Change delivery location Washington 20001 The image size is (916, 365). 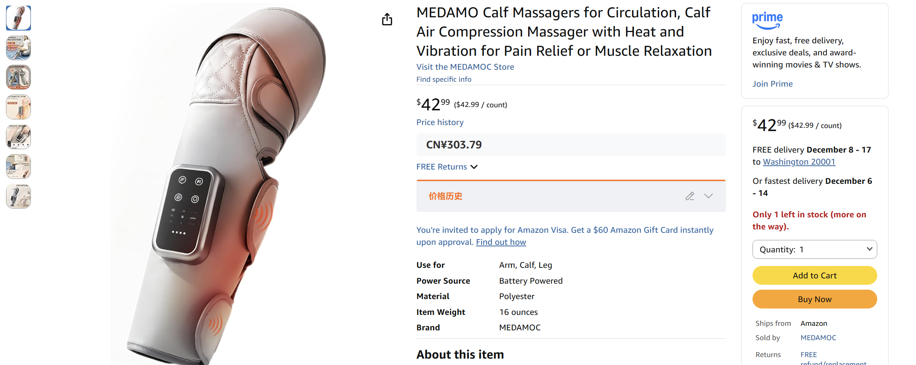click(799, 162)
